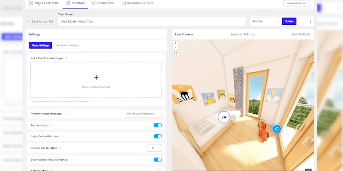343x171 pixels.
Task: Open the Background Tour tab
Action: pos(137,3)
